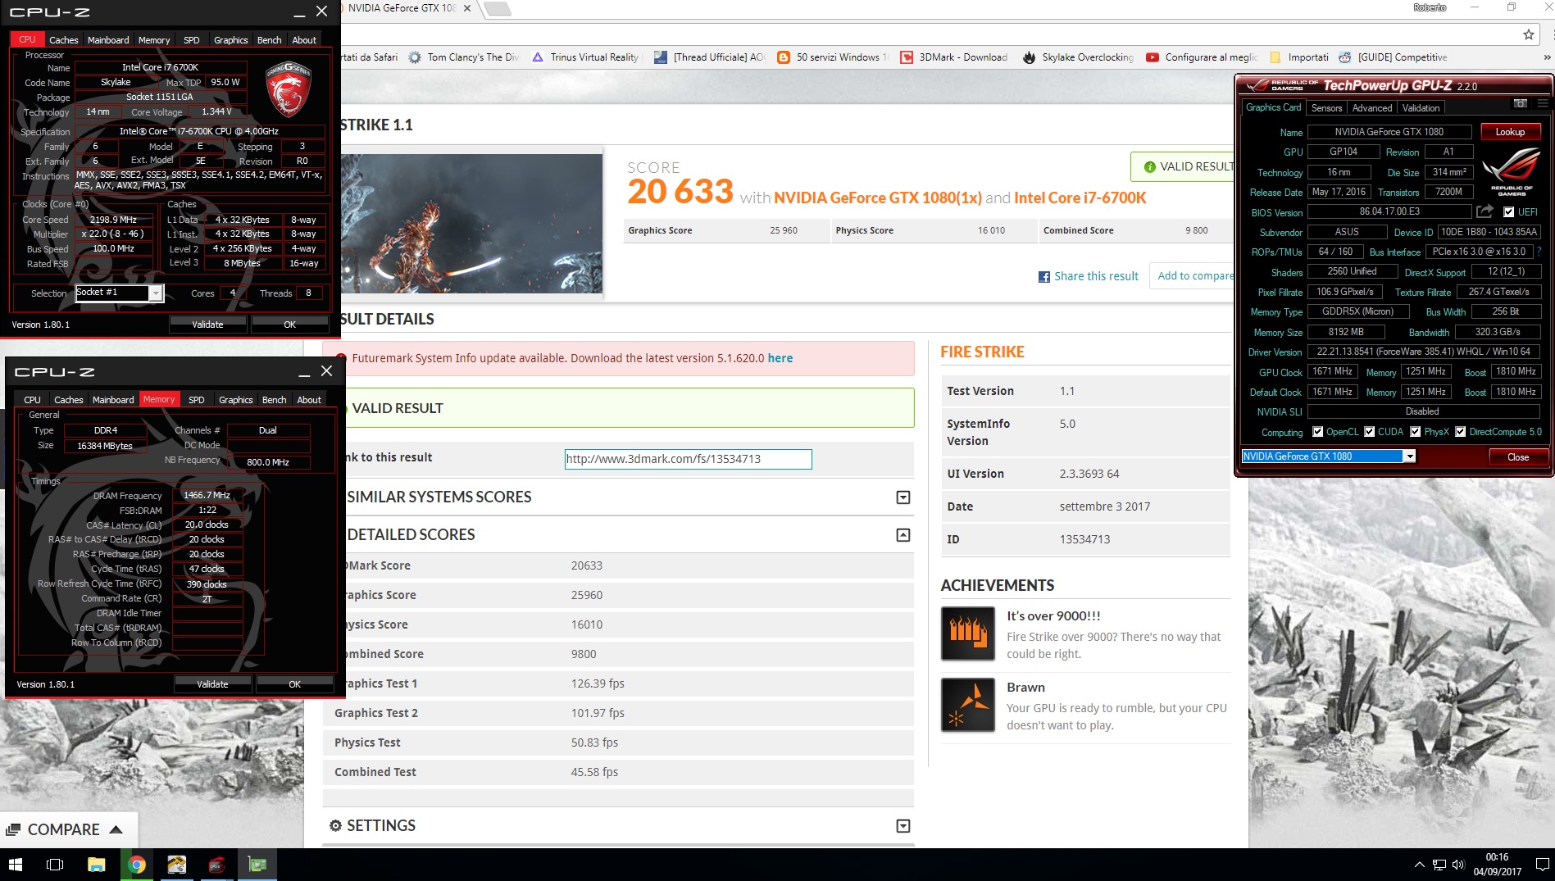
Task: Toggle the DirectCompute 5.0 checkbox
Action: click(x=1460, y=432)
